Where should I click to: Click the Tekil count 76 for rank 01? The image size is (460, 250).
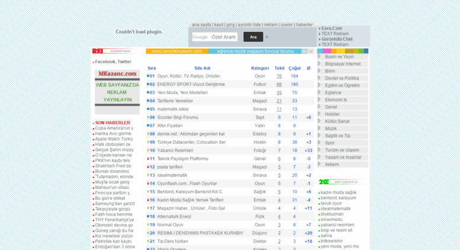[279, 76]
